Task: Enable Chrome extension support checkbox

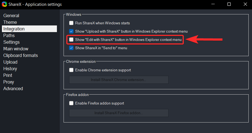Action: pos(71,70)
